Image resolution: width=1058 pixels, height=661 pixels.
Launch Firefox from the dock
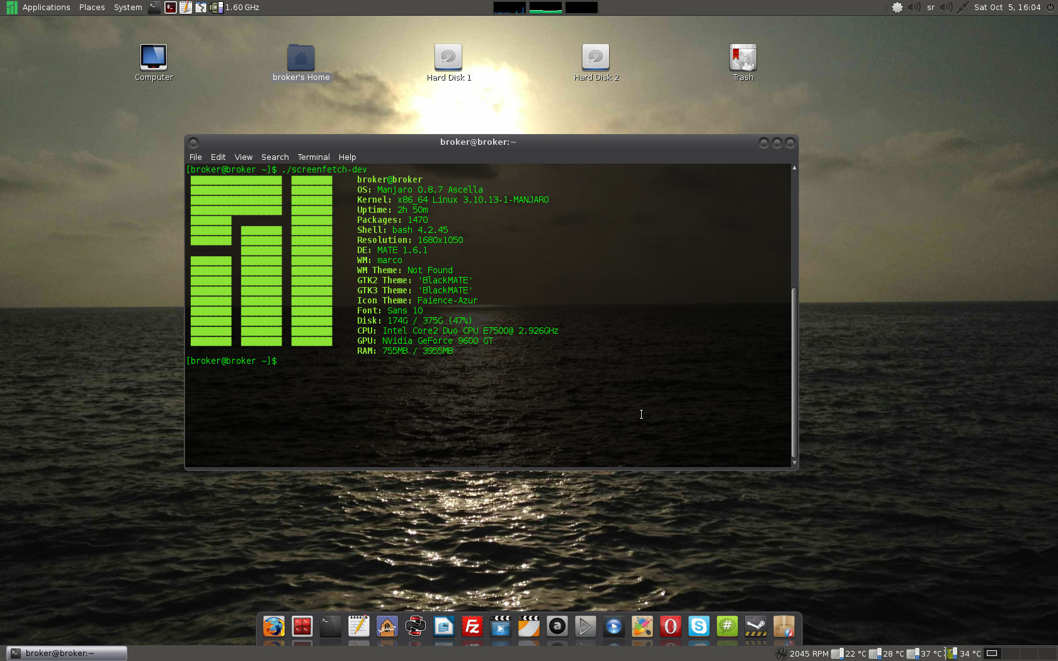point(274,626)
